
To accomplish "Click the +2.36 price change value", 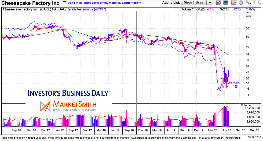I will point(237,9).
